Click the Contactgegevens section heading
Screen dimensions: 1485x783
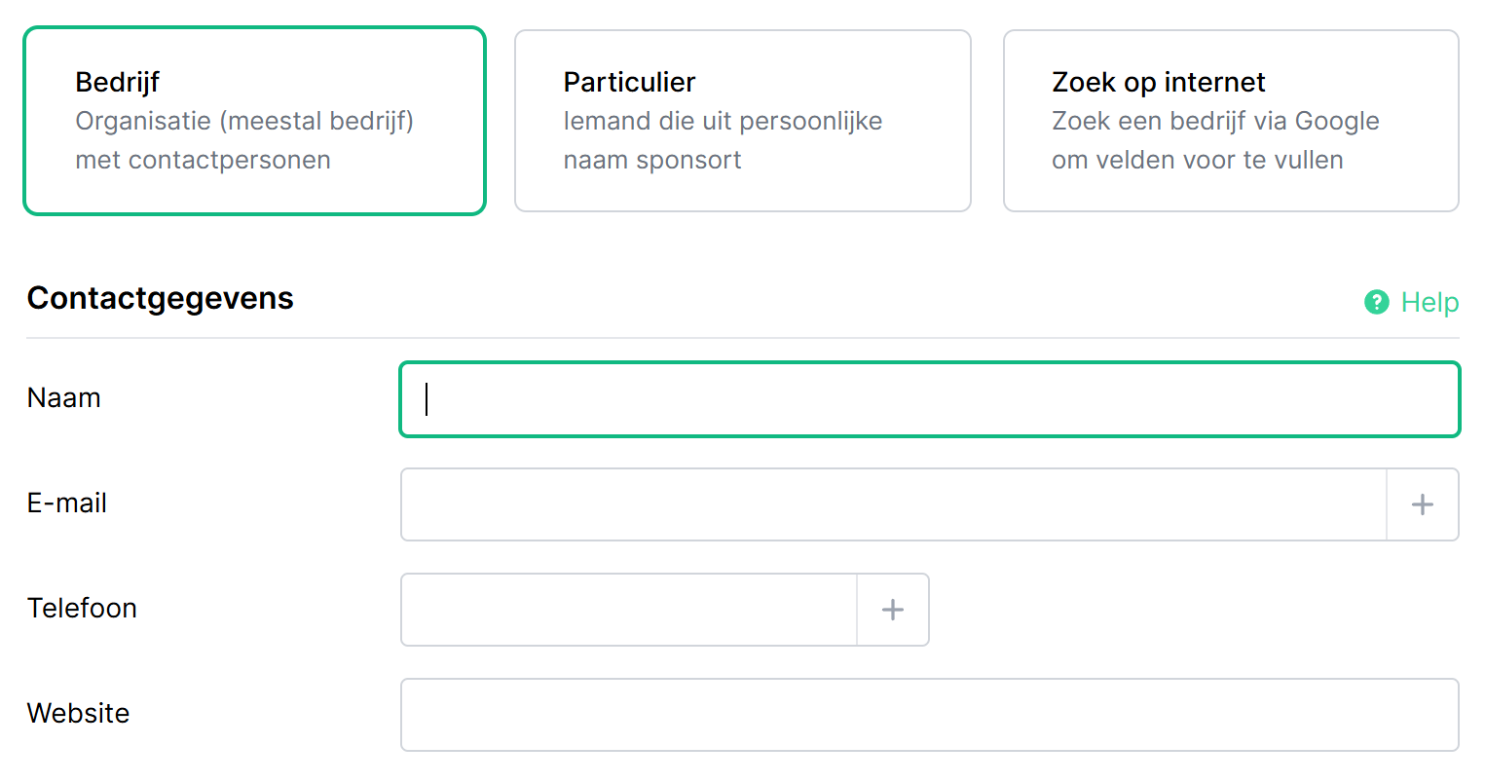pos(160,298)
